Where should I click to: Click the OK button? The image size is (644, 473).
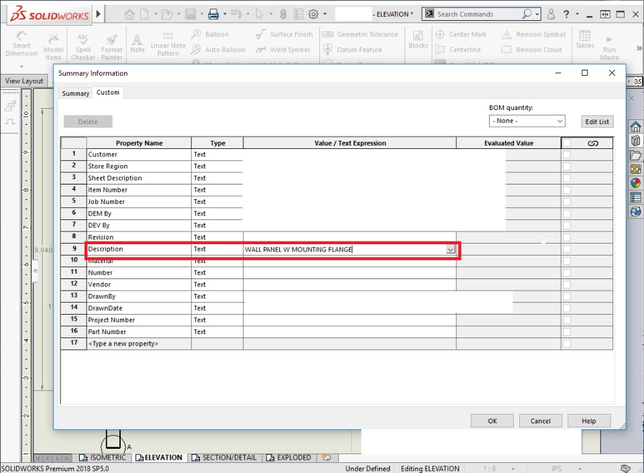(492, 421)
